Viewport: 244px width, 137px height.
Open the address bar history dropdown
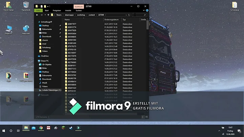[x=126, y=15]
